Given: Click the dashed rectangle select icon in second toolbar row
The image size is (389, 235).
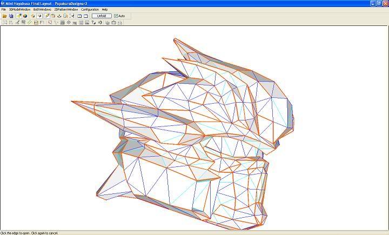Looking at the screenshot, I should coord(5,23).
